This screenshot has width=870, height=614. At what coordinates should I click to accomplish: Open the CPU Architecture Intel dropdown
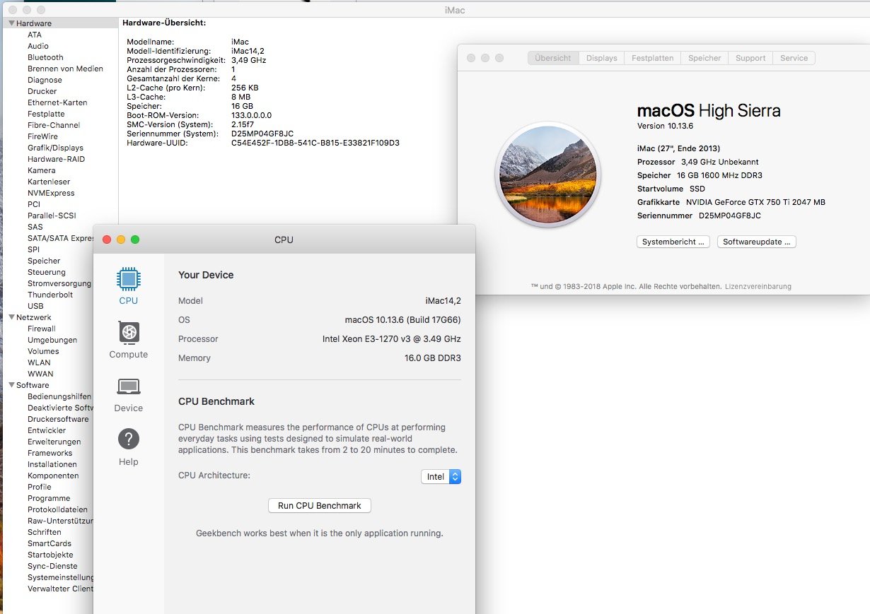(x=441, y=477)
